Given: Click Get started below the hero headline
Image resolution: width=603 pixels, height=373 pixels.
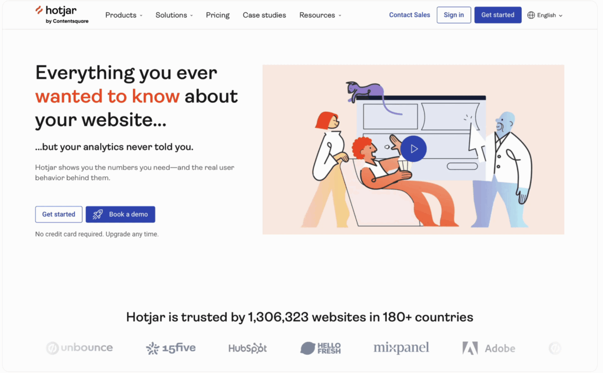Looking at the screenshot, I should tap(58, 214).
